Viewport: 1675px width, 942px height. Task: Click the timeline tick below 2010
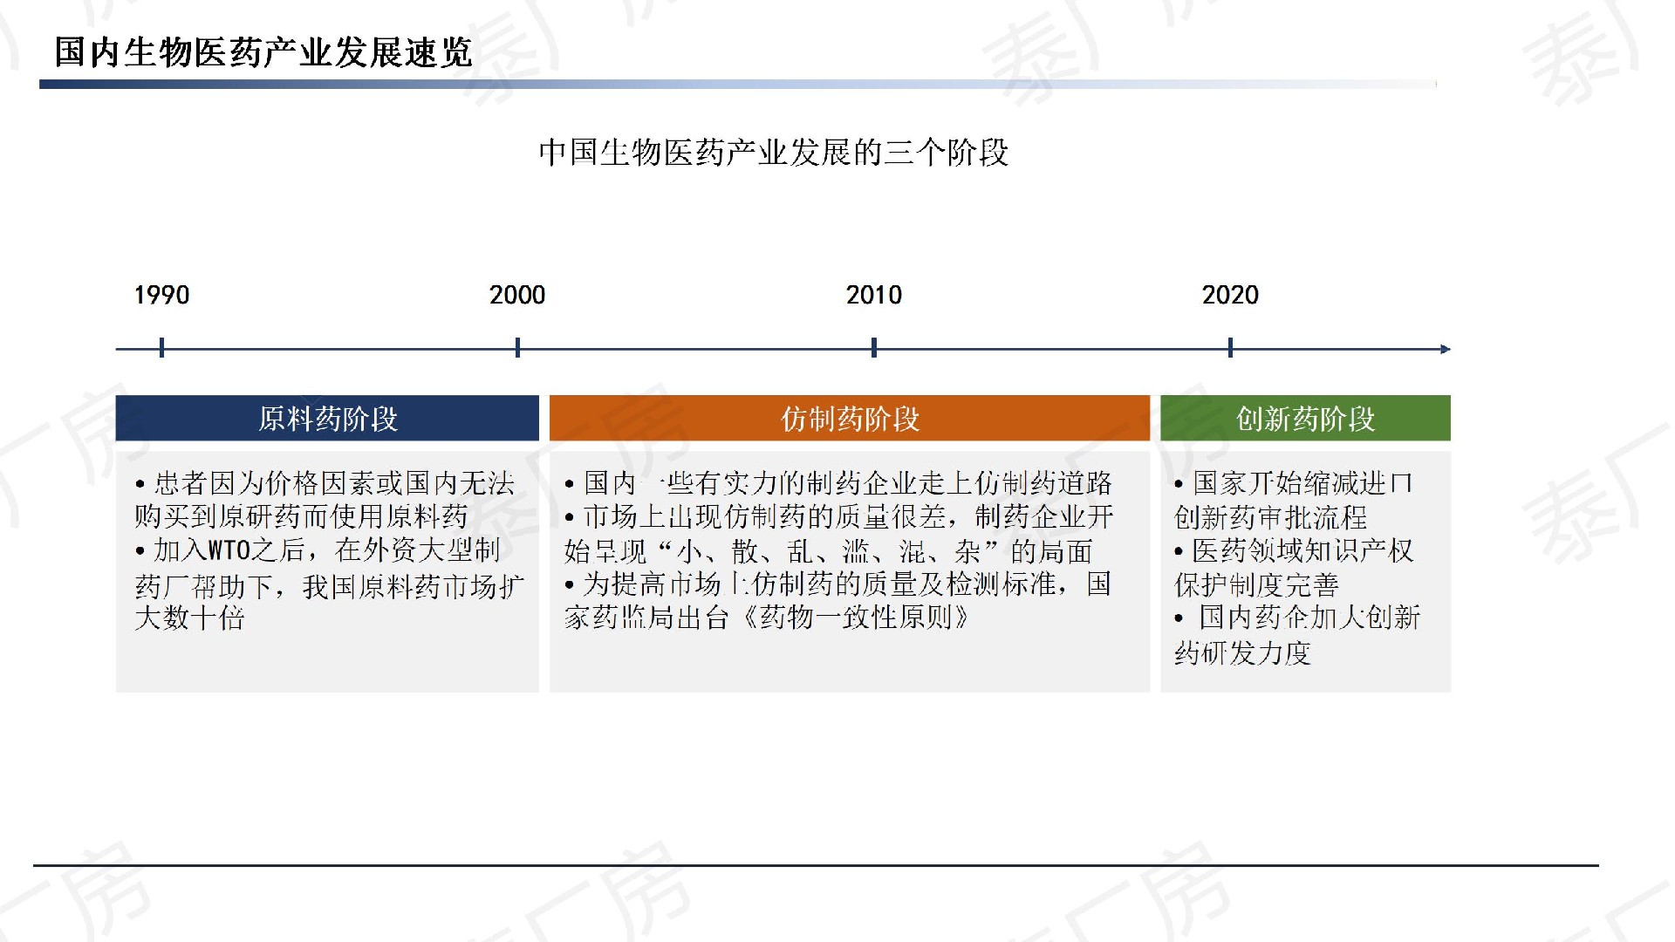[x=874, y=348]
